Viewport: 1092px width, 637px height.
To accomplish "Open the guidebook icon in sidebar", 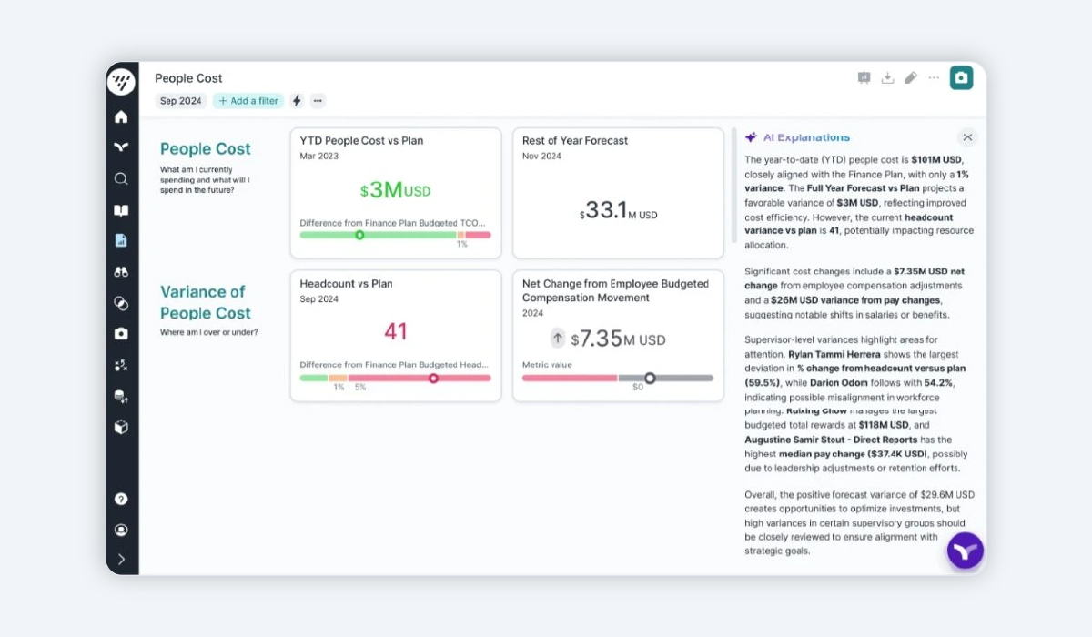I will (x=121, y=210).
